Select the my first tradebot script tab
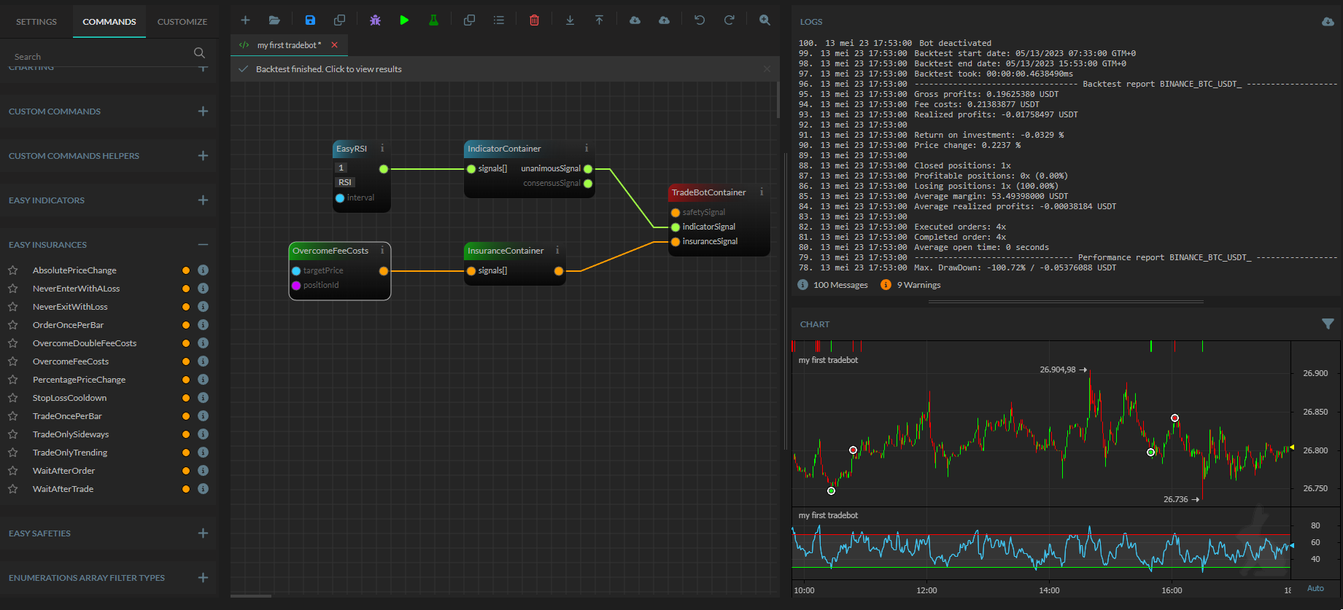The image size is (1343, 610). 289,45
